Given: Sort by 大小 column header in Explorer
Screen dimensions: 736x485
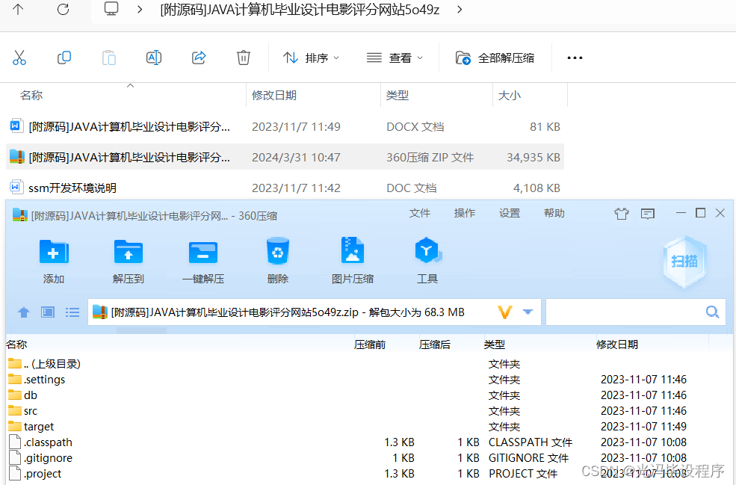Looking at the screenshot, I should pos(510,96).
